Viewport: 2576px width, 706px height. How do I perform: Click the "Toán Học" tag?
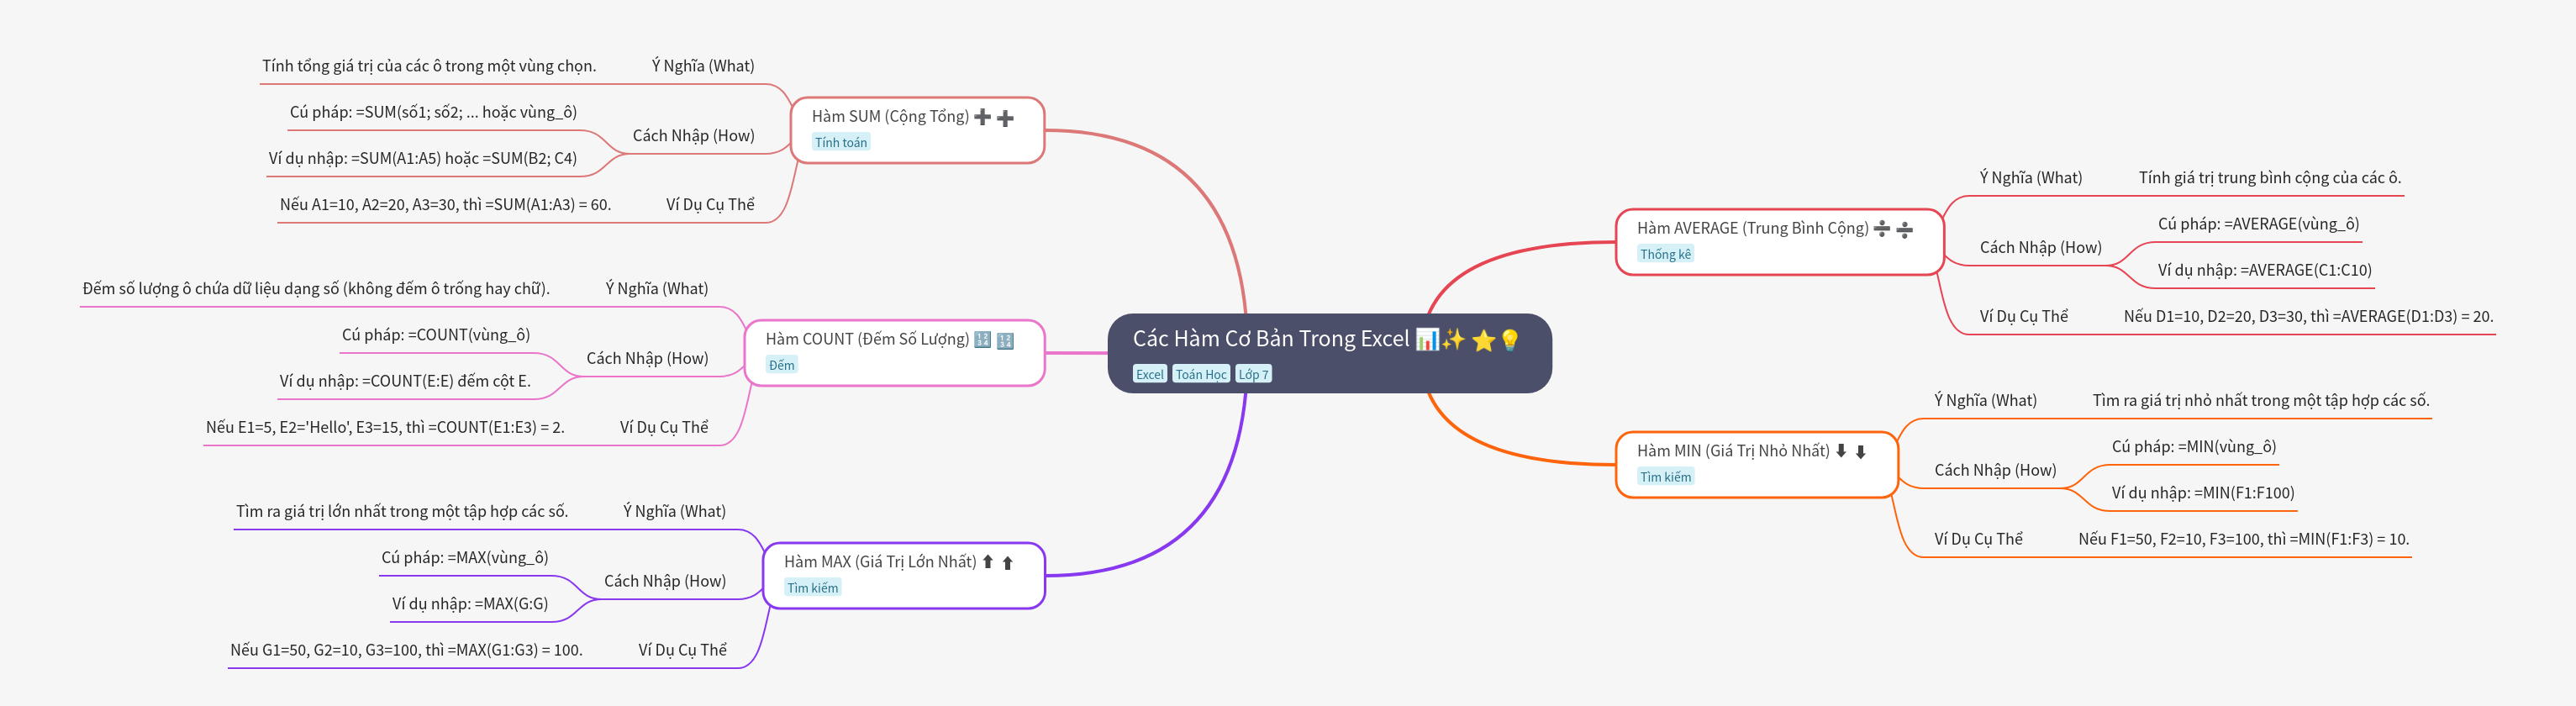pyautogui.click(x=1200, y=375)
